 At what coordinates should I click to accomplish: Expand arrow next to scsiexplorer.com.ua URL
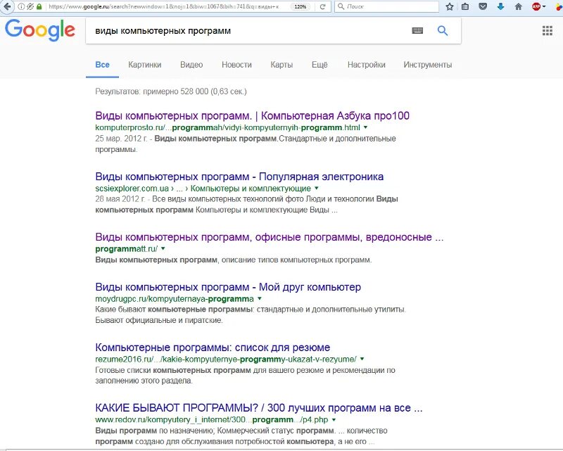pos(316,188)
